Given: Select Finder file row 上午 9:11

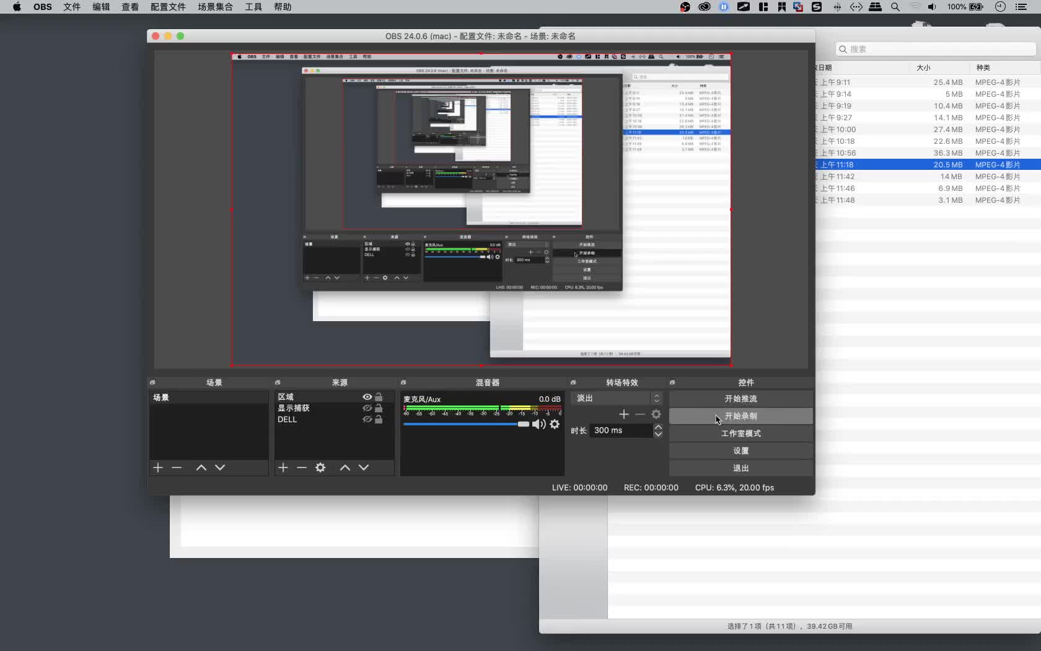Looking at the screenshot, I should click(928, 82).
